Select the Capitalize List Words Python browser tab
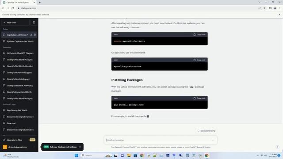 pos(19,3)
